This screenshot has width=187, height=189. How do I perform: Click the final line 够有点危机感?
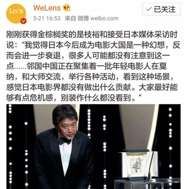(74, 98)
